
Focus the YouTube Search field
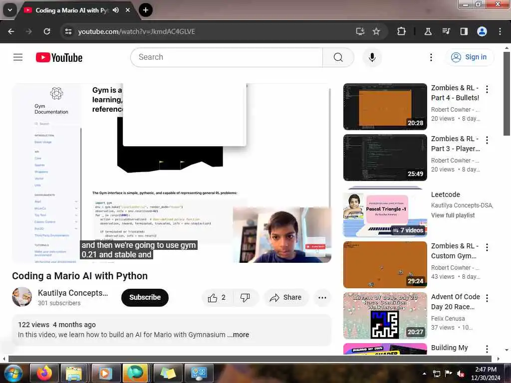pyautogui.click(x=227, y=57)
